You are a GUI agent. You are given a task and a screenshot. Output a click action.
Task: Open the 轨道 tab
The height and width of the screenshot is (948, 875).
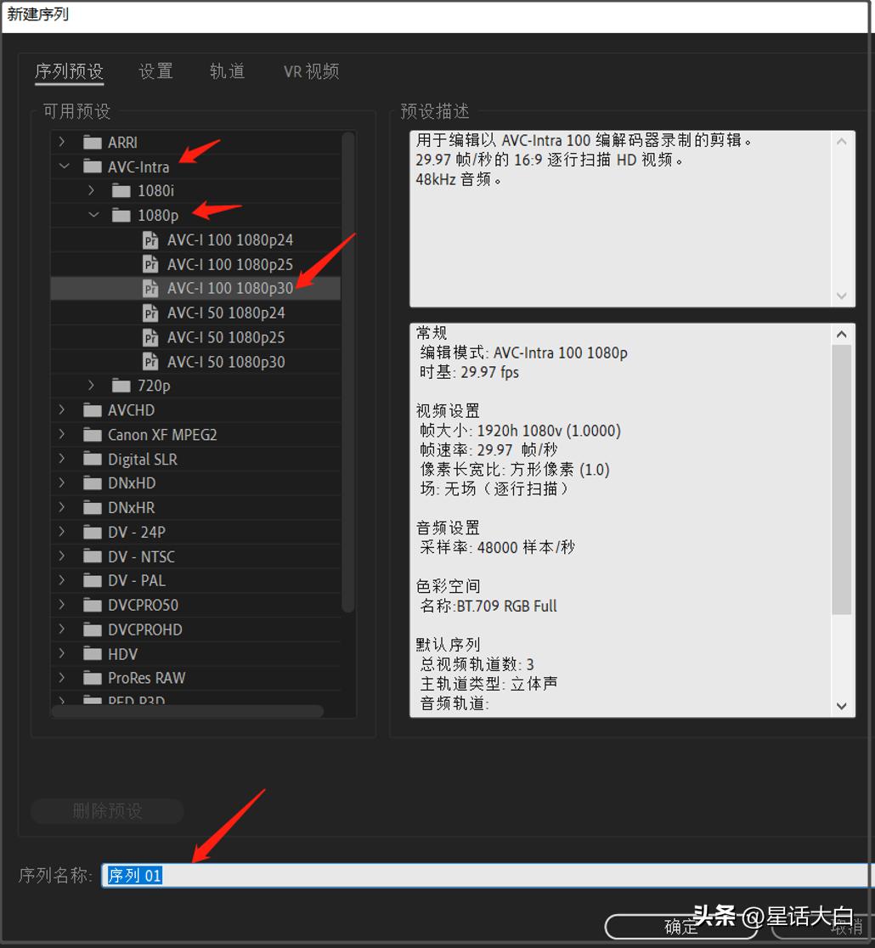[x=226, y=72]
